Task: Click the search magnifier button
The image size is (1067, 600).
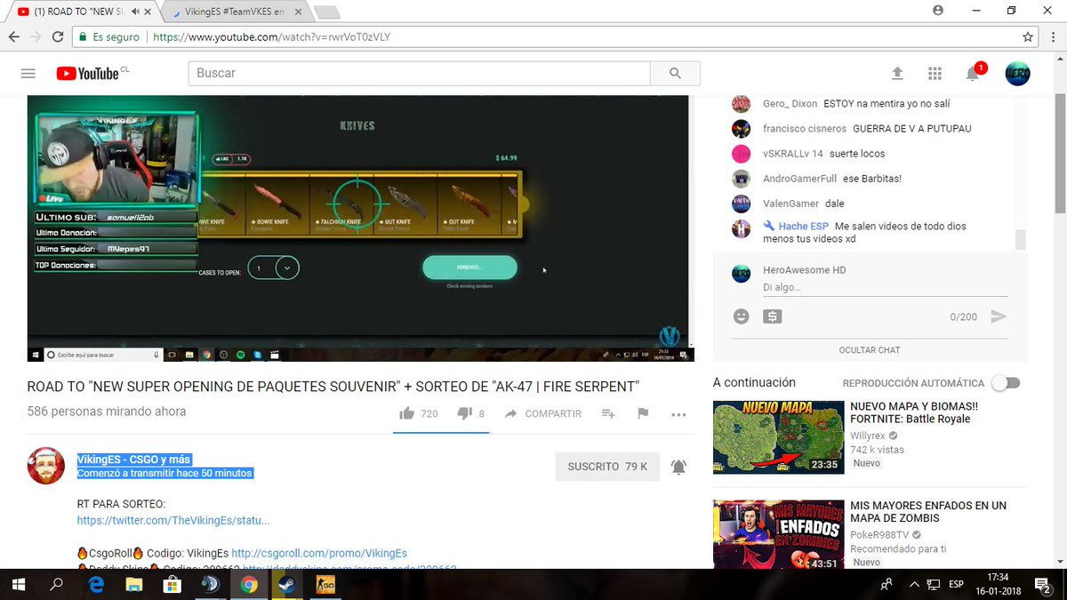Action: (x=675, y=74)
